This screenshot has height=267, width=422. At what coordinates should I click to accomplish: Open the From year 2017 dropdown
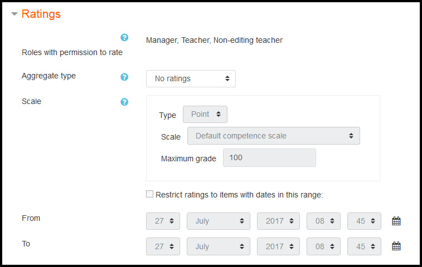click(x=278, y=221)
